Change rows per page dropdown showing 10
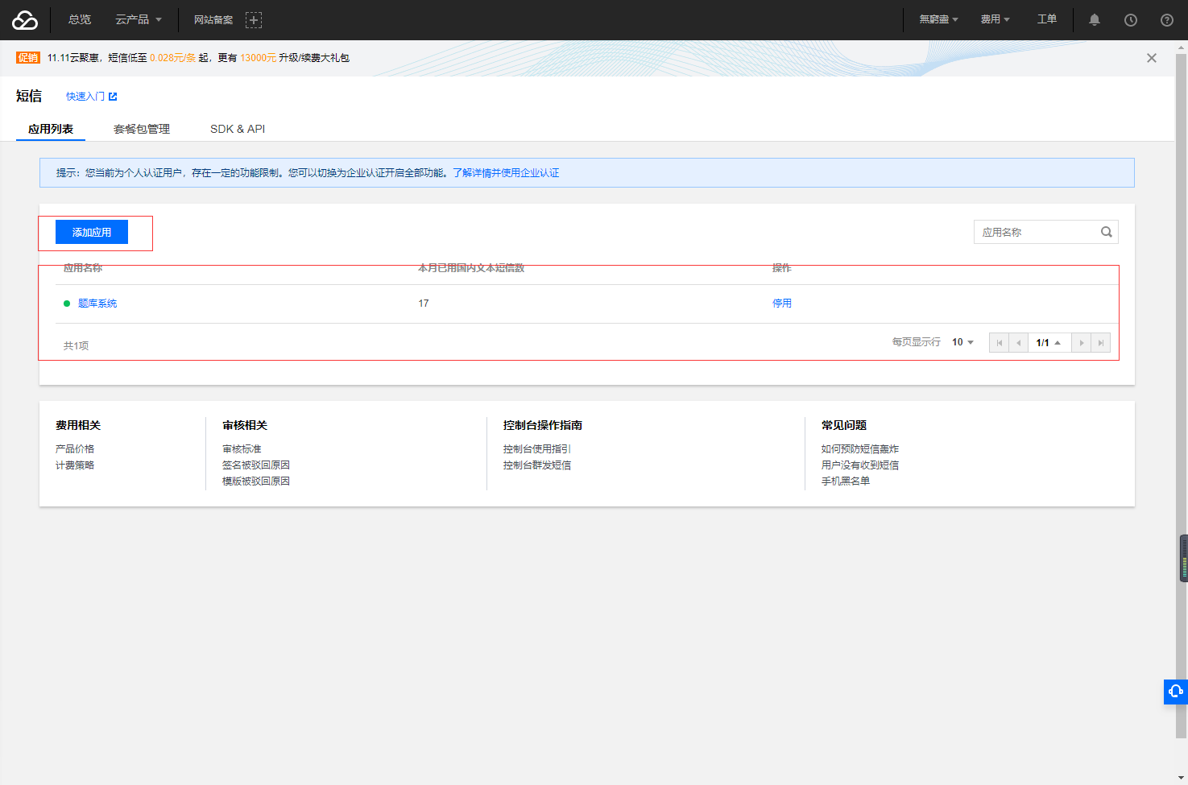The width and height of the screenshot is (1188, 785). [x=962, y=342]
